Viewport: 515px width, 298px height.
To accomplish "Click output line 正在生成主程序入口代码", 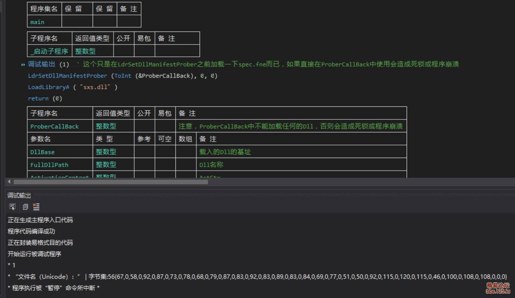I will [40, 220].
